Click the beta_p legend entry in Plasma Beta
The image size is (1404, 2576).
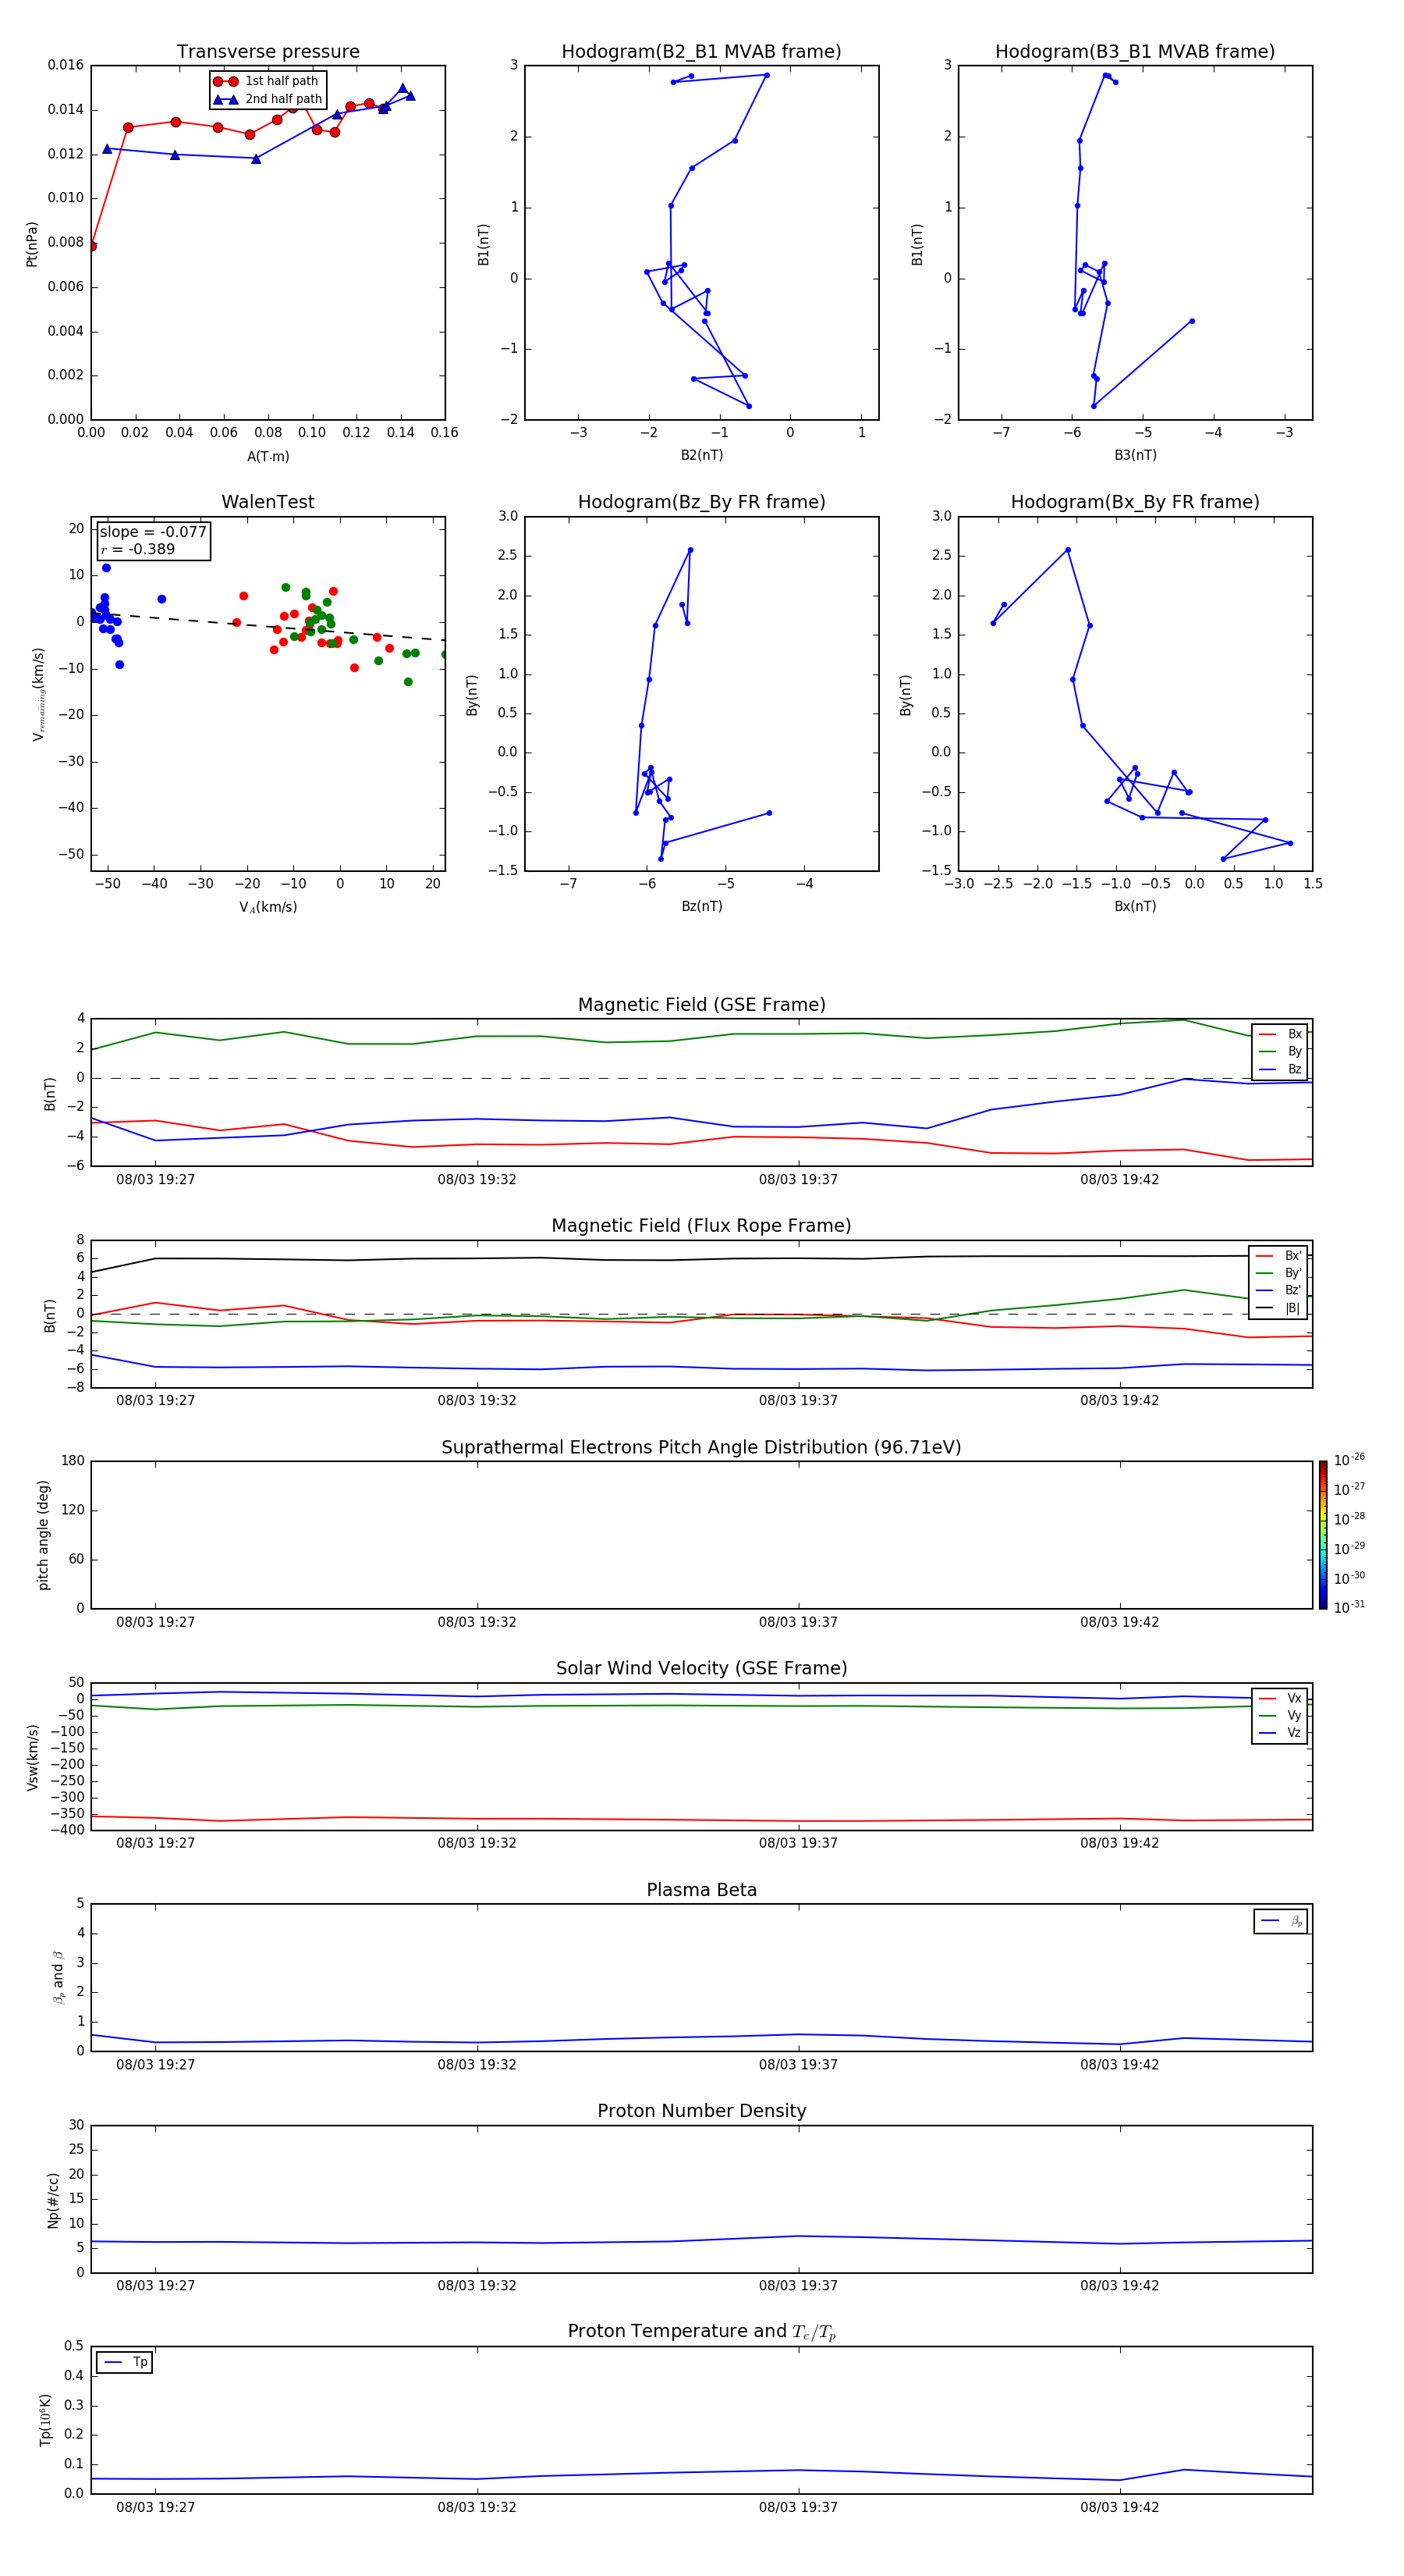pos(1281,1921)
